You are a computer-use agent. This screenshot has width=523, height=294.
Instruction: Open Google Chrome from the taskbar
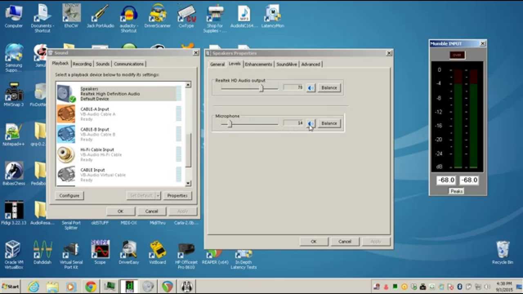coord(91,287)
